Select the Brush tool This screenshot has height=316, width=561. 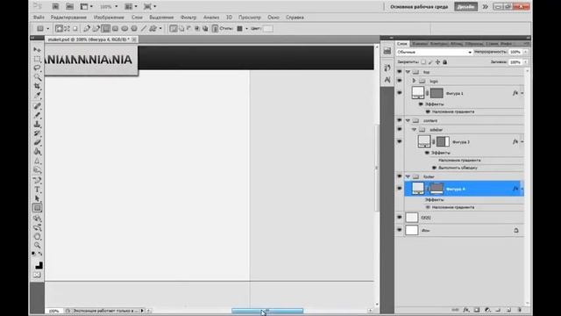tap(37, 115)
